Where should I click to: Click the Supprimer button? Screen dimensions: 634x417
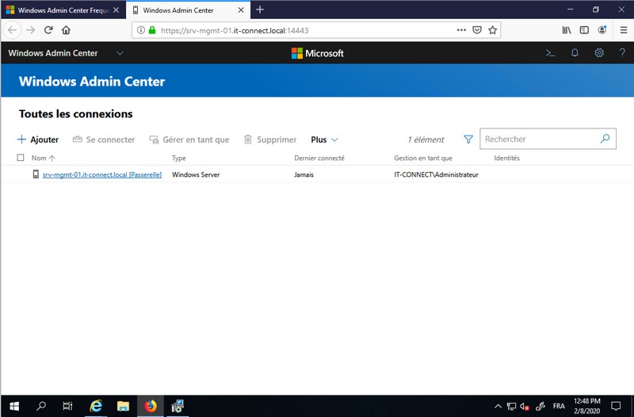pyautogui.click(x=270, y=140)
